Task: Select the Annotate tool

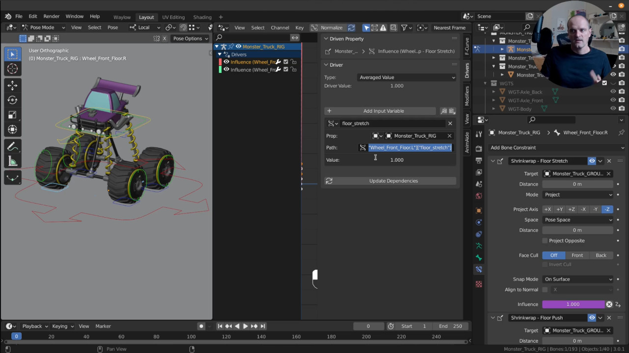Action: [12, 146]
